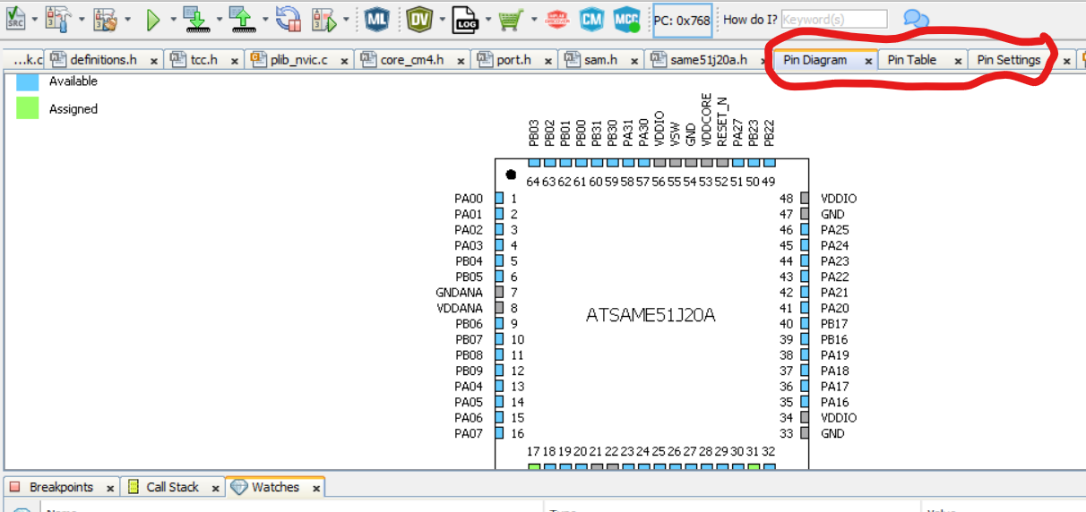Image resolution: width=1086 pixels, height=512 pixels.
Task: Switch to tcc.h tab
Action: tap(204, 60)
